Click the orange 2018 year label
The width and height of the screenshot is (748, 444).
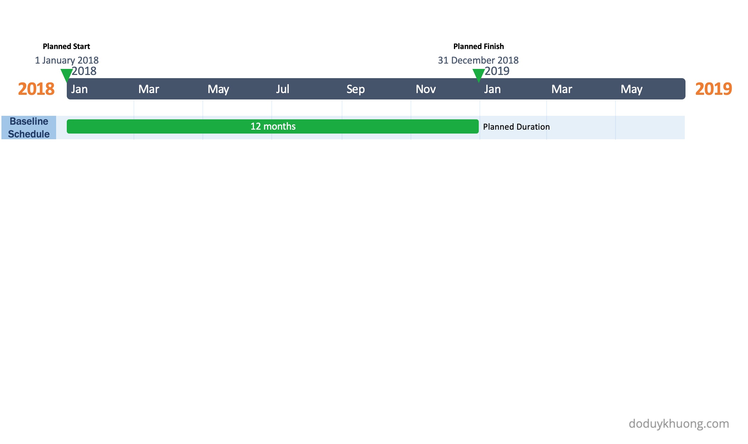[36, 89]
